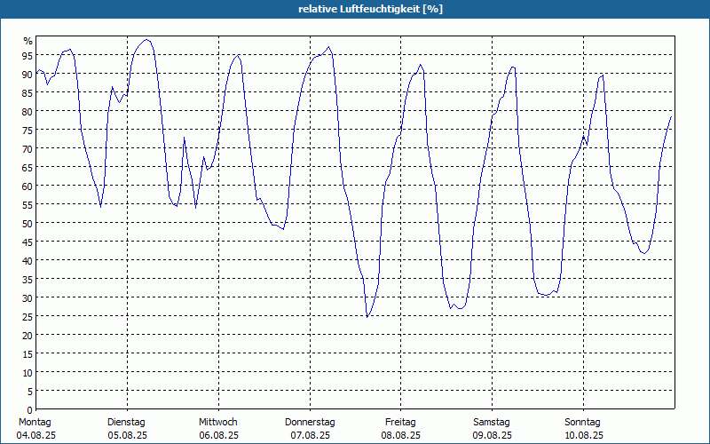Select the 'Montag' day label
Screen dimensions: 710x444
click(35, 422)
